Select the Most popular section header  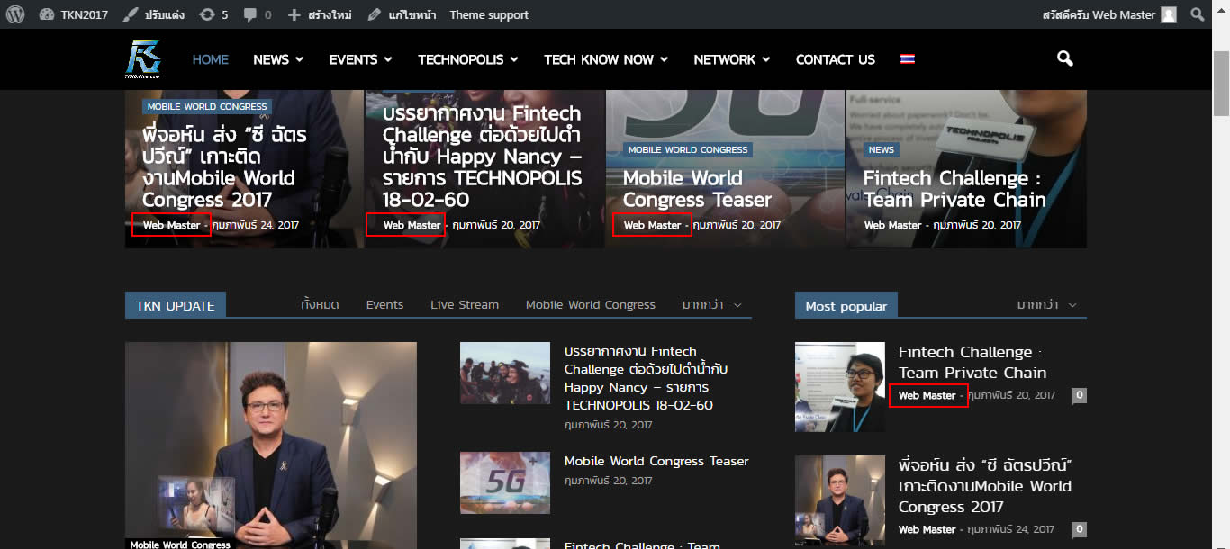(846, 306)
